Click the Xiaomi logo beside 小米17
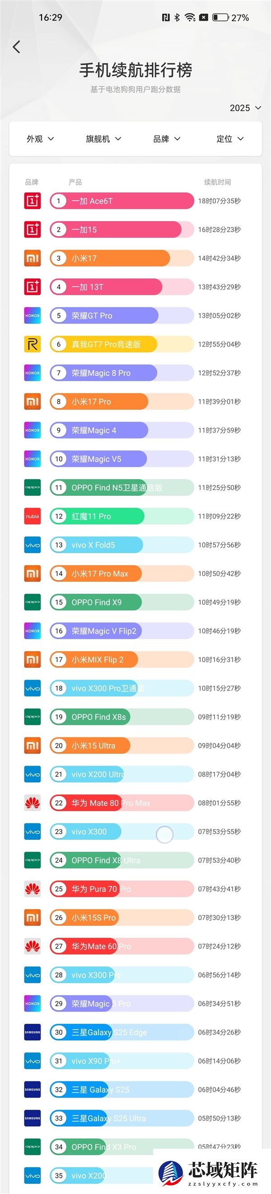 point(33,258)
